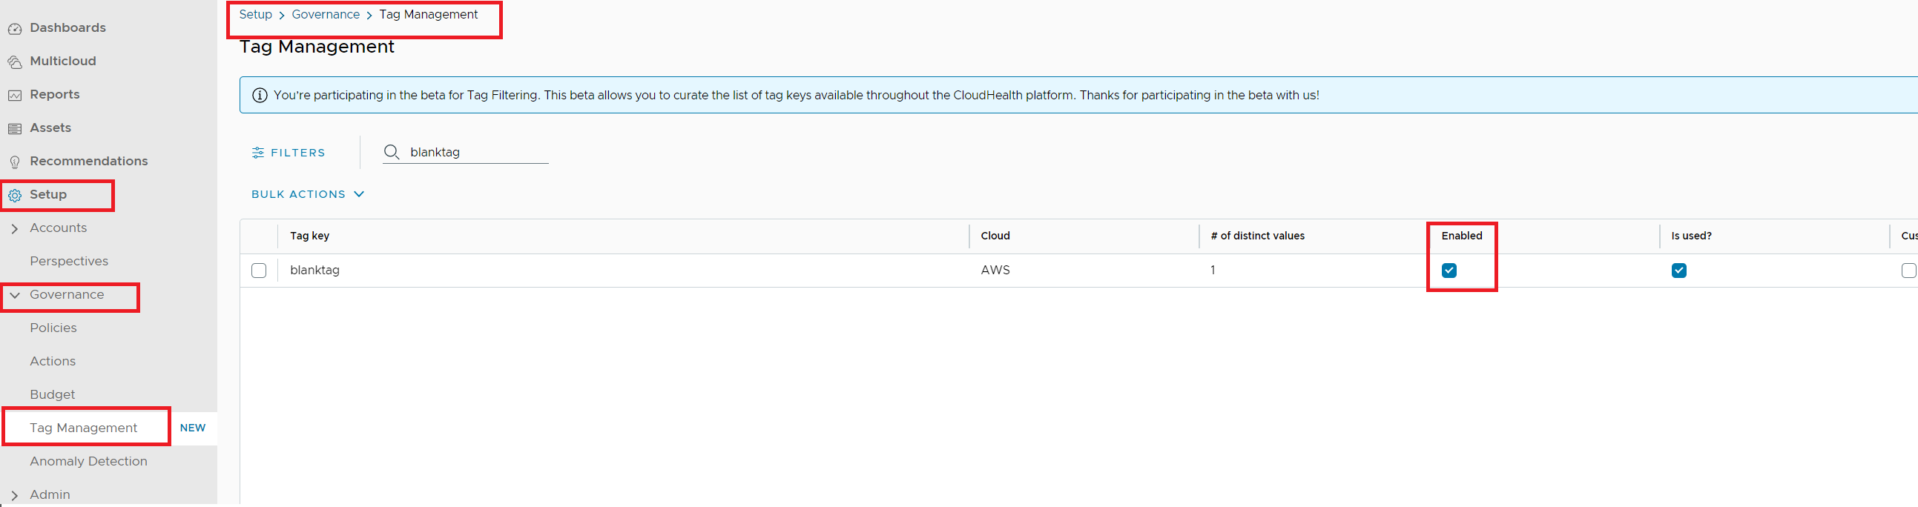
Task: Expand the Accounts section
Action: coord(15,228)
